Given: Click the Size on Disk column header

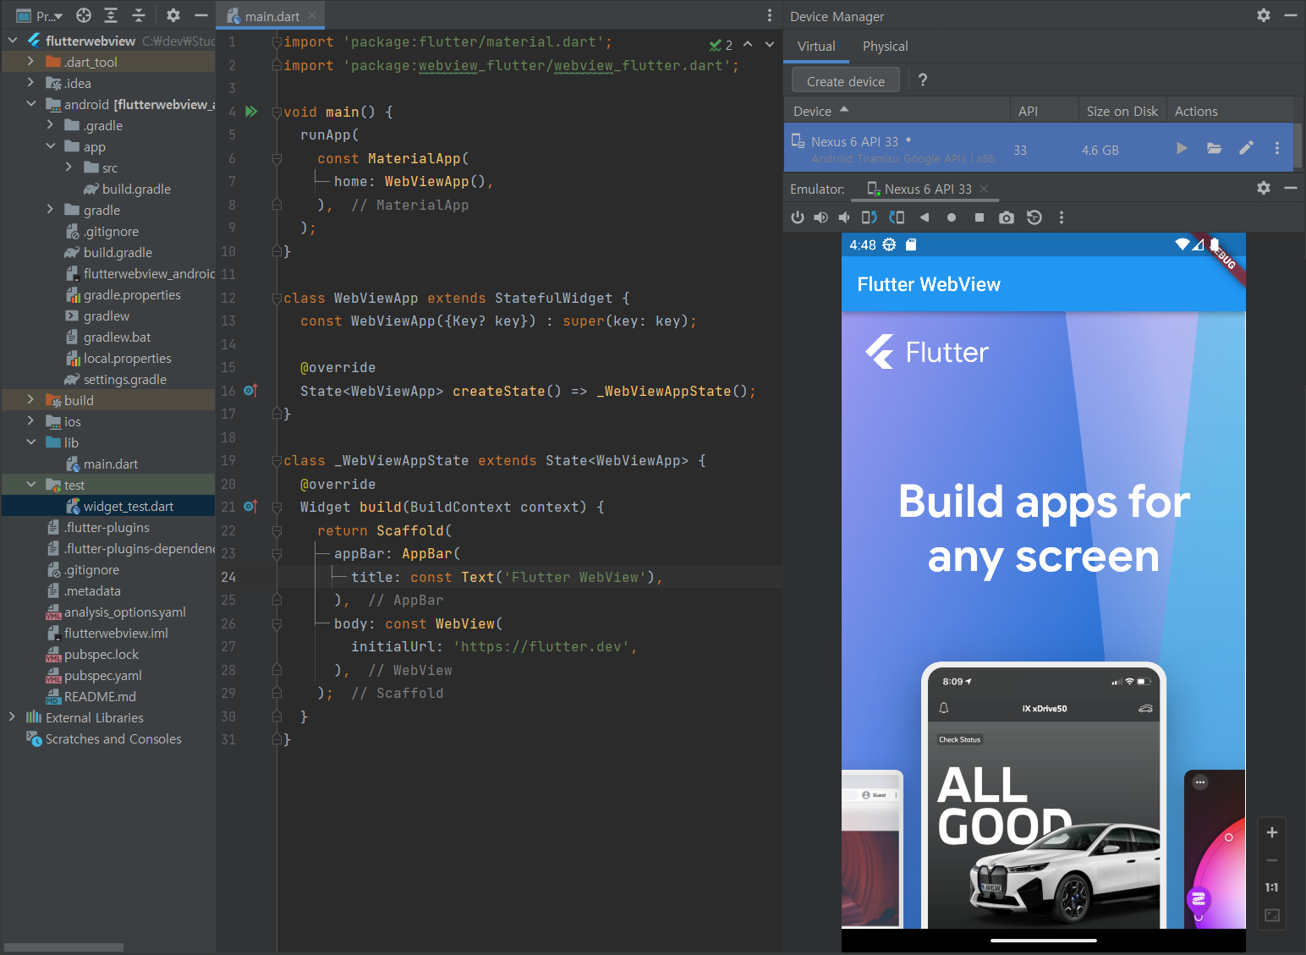Looking at the screenshot, I should (1122, 111).
